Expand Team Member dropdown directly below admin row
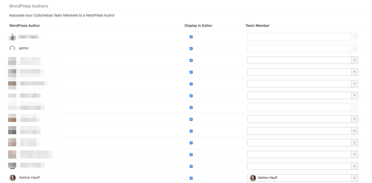The height and width of the screenshot is (183, 372). pos(302,60)
